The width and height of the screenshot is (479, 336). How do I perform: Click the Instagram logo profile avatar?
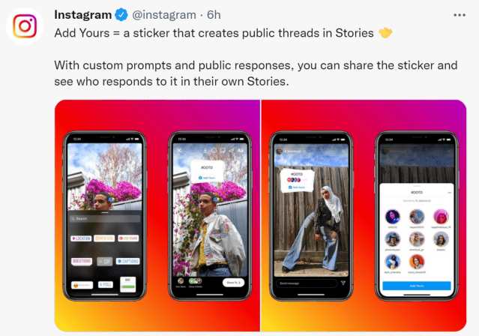pos(25,26)
